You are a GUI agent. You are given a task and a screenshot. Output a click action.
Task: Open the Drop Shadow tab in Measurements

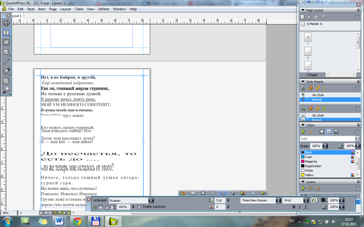tap(263, 193)
